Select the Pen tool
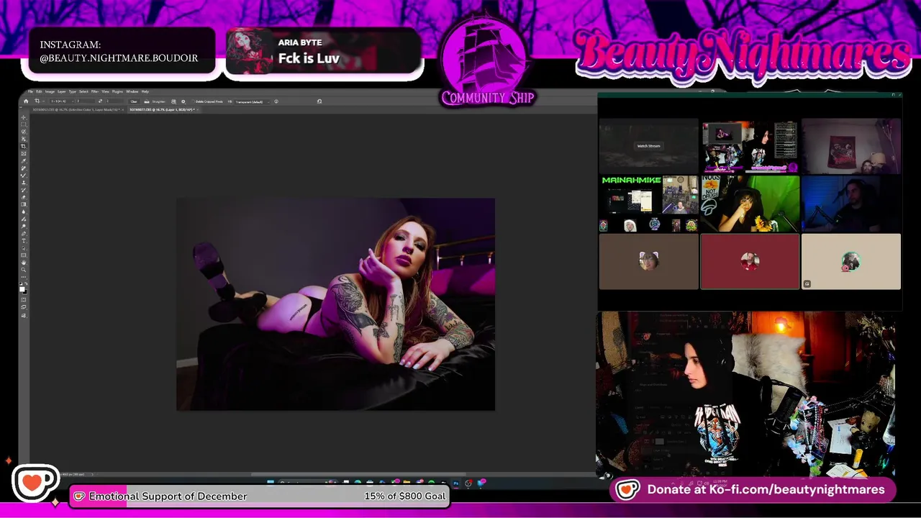The height and width of the screenshot is (518, 921). click(24, 234)
